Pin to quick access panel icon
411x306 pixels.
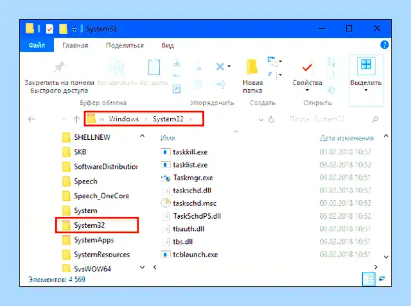point(59,67)
